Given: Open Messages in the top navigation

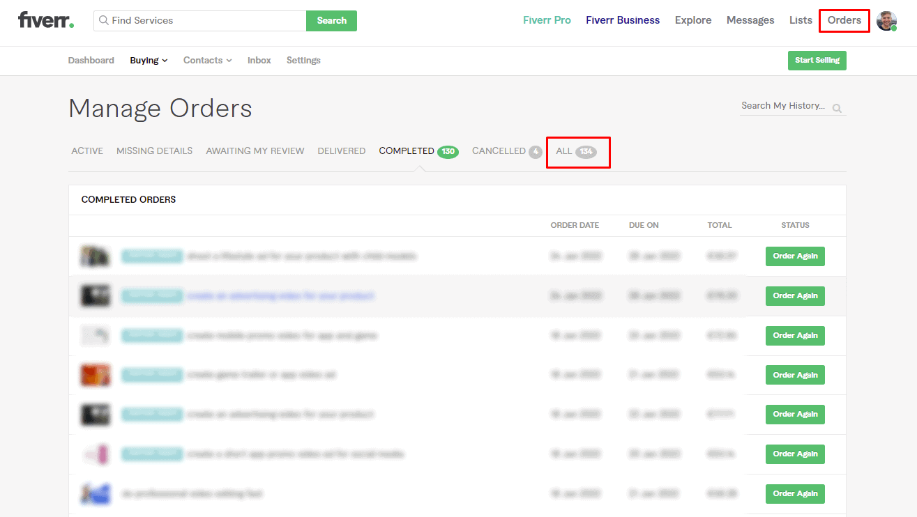Looking at the screenshot, I should point(750,20).
